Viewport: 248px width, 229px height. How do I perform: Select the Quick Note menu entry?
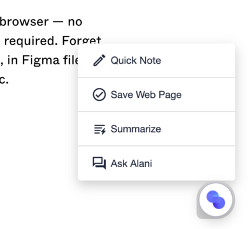click(x=156, y=61)
